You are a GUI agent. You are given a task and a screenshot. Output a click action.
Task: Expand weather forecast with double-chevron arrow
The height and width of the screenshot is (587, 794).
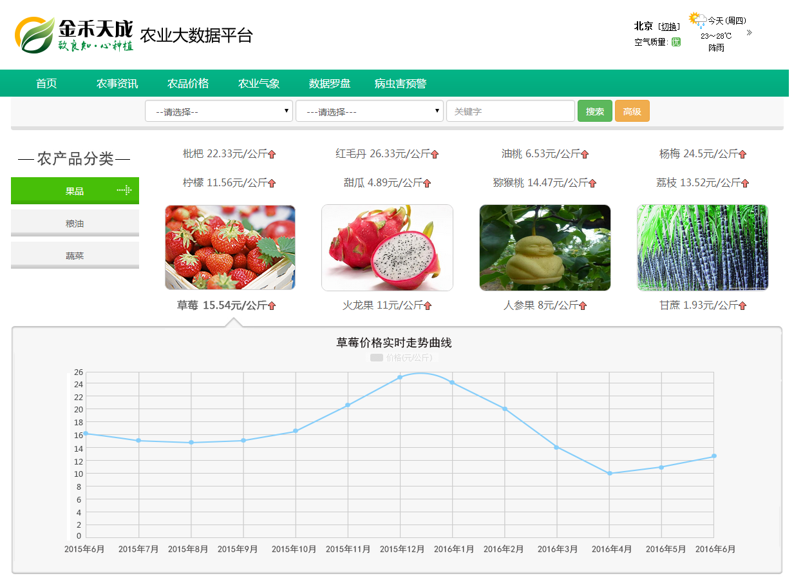pyautogui.click(x=749, y=32)
